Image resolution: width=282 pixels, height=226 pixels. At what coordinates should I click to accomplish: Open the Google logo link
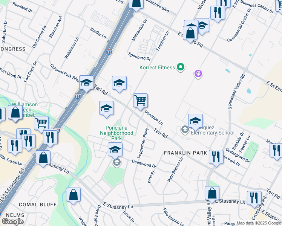point(13,221)
